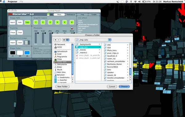The width and height of the screenshot is (185, 117).
Task: Pick the black Stage Color swatch
Action: (x=13, y=53)
